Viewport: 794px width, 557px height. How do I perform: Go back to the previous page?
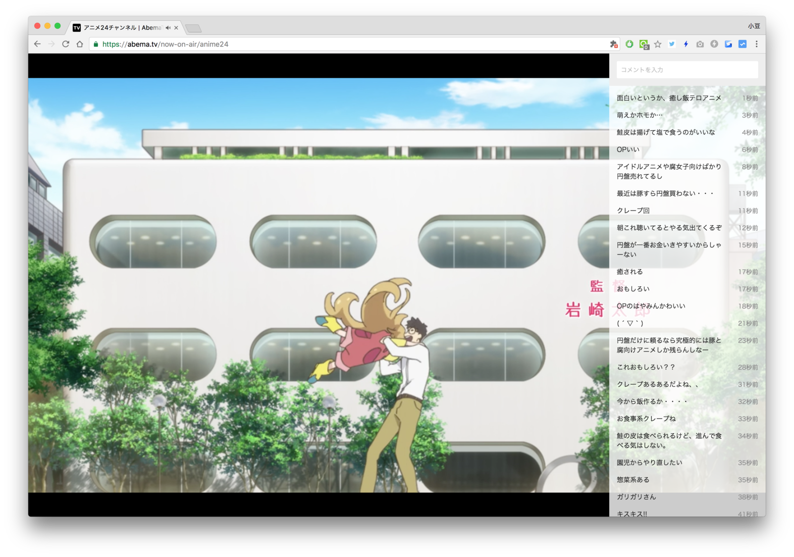pyautogui.click(x=37, y=44)
